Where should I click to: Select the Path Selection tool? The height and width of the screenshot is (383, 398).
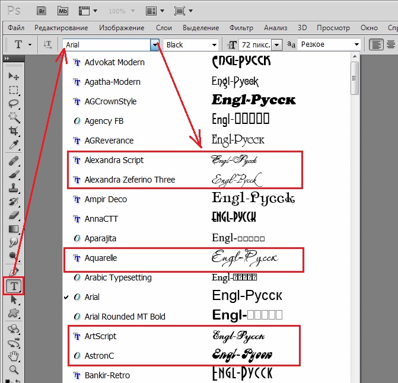pos(14,300)
